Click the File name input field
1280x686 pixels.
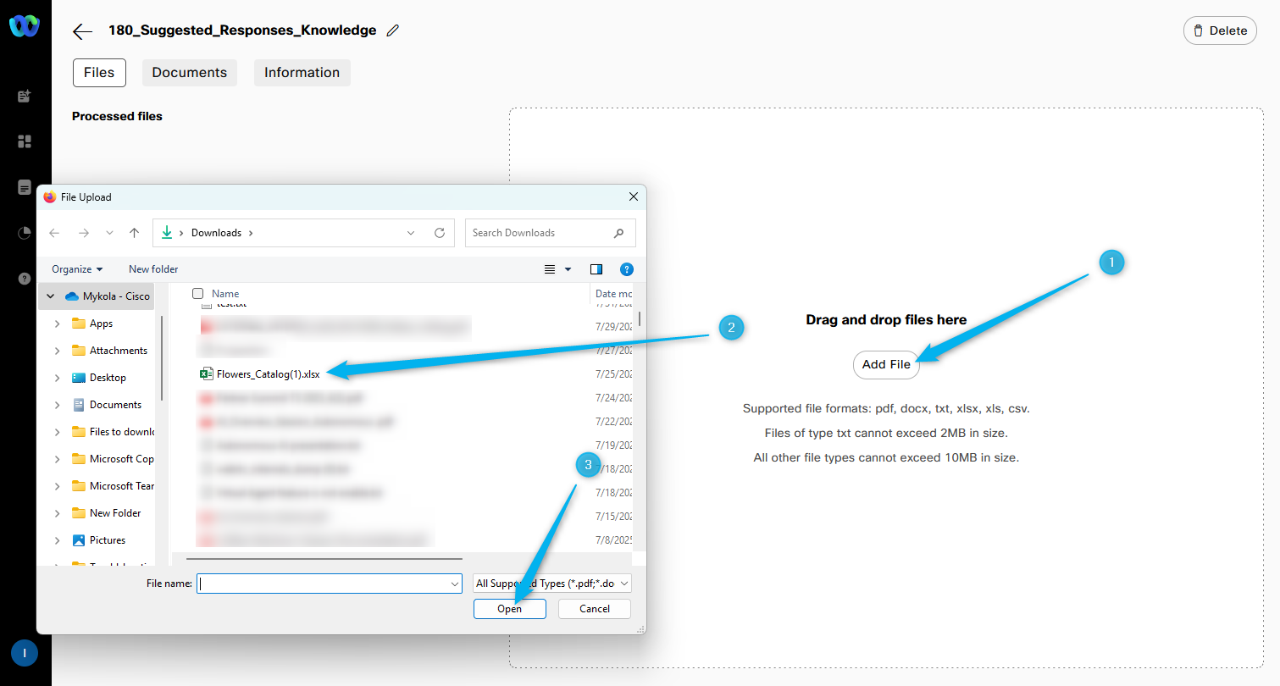(322, 584)
